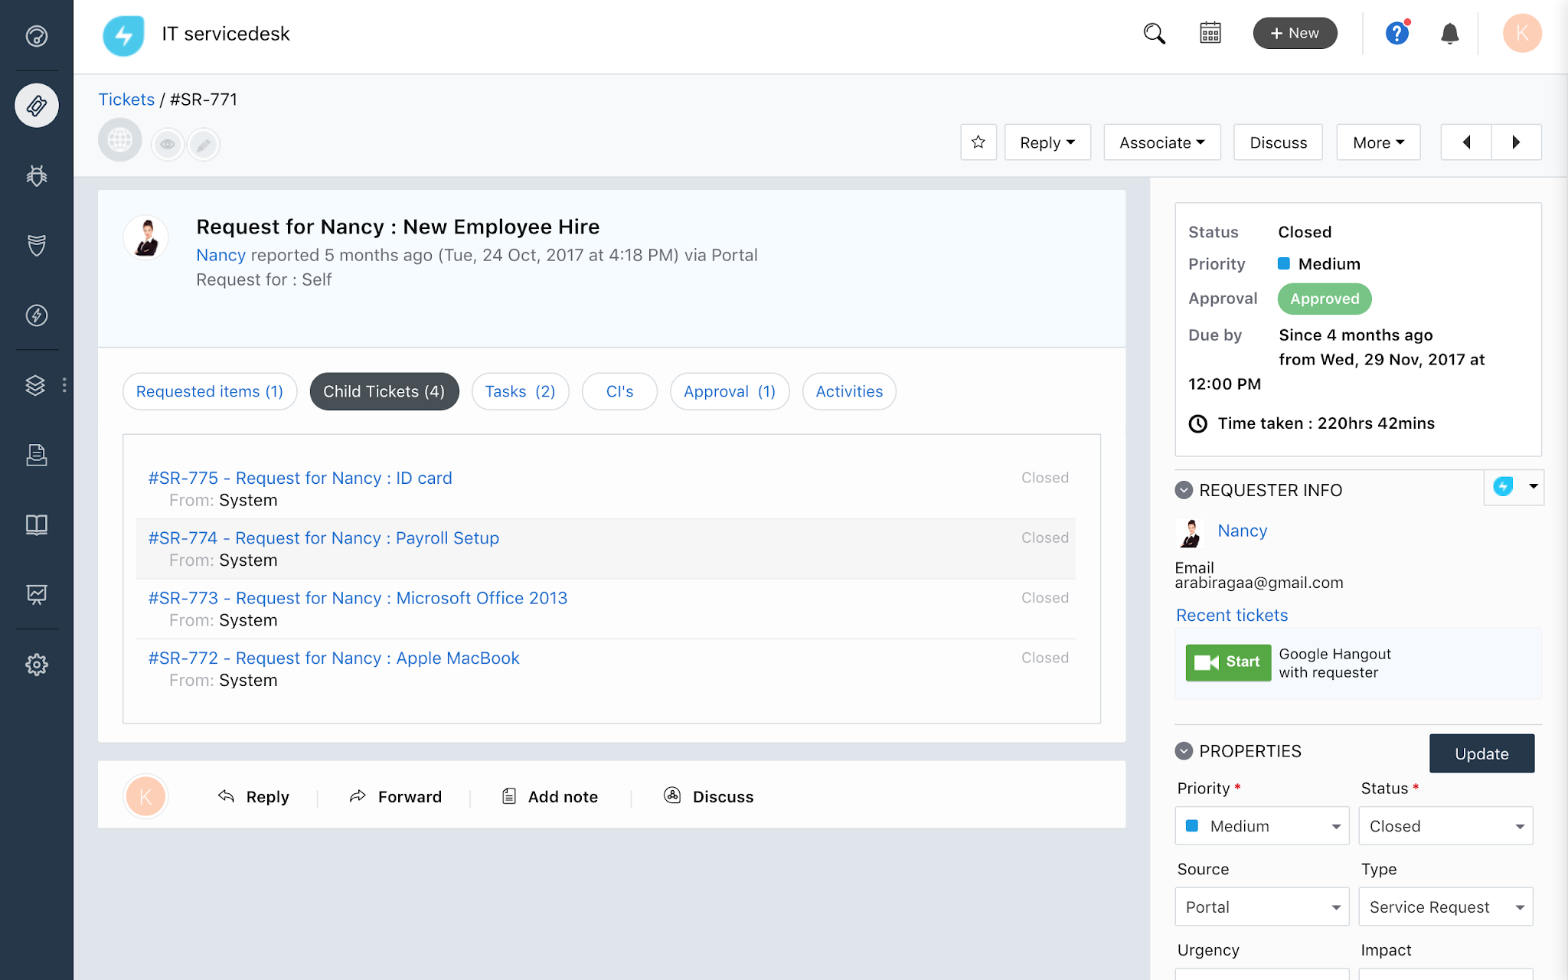
Task: Open the Priority Medium dropdown
Action: coord(1262,826)
